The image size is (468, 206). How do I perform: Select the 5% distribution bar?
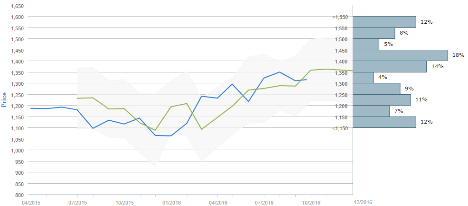tap(366, 44)
